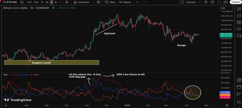242x108 pixels.
Task: Open the chats panel icon
Action: point(239,36)
